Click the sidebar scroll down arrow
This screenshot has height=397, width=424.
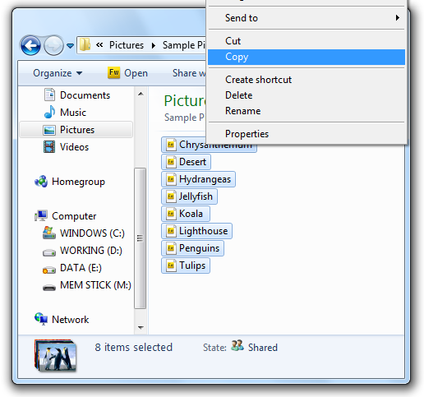pyautogui.click(x=141, y=327)
